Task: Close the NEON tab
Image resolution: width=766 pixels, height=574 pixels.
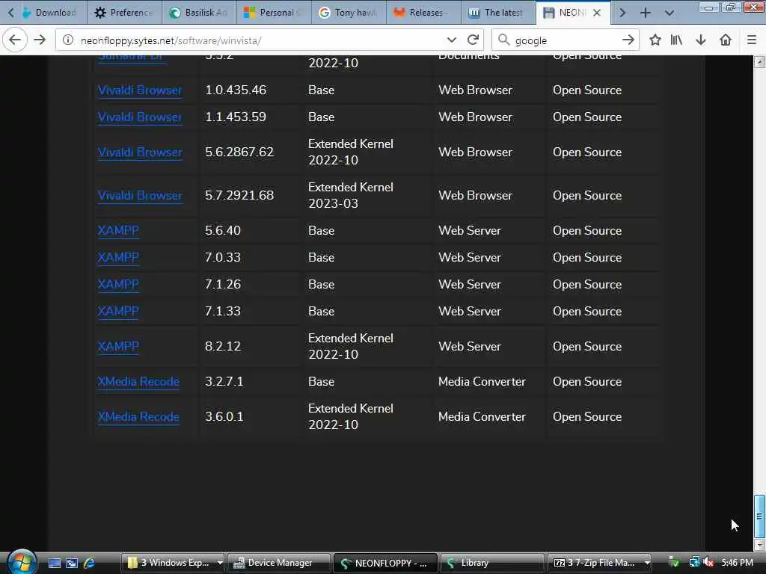Action: click(x=597, y=13)
